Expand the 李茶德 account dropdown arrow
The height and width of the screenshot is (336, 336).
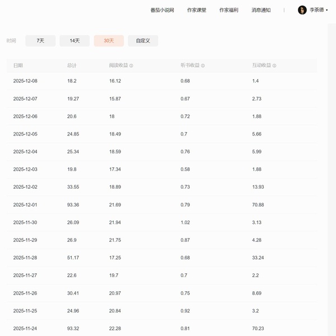(327, 10)
